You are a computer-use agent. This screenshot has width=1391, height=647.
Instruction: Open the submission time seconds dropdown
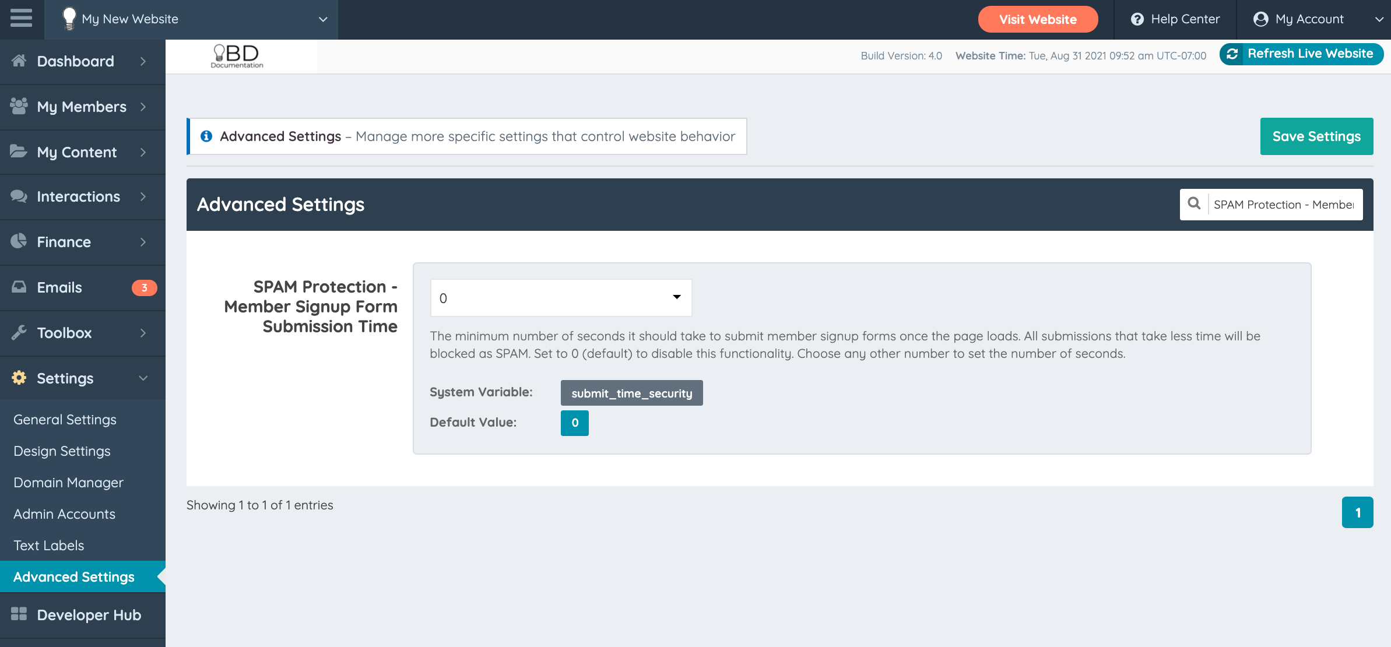click(561, 298)
